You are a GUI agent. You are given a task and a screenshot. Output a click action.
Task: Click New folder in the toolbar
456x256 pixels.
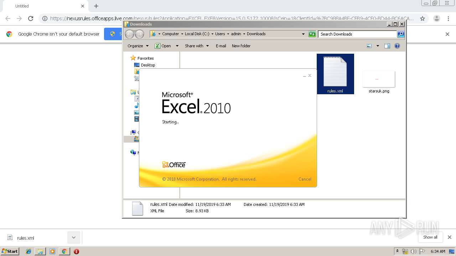pos(241,46)
